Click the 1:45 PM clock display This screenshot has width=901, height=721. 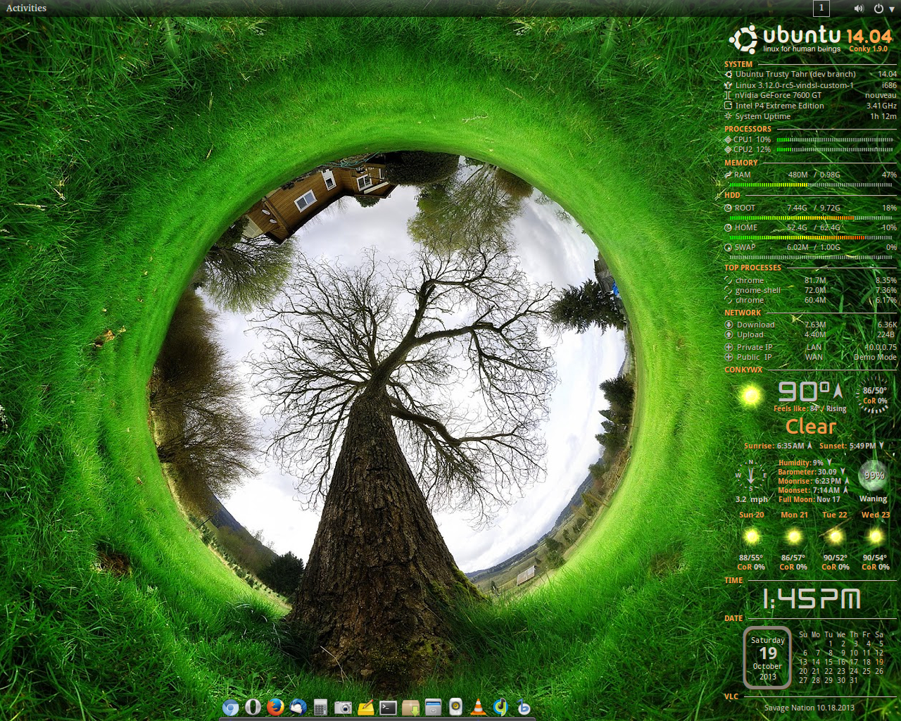[811, 599]
